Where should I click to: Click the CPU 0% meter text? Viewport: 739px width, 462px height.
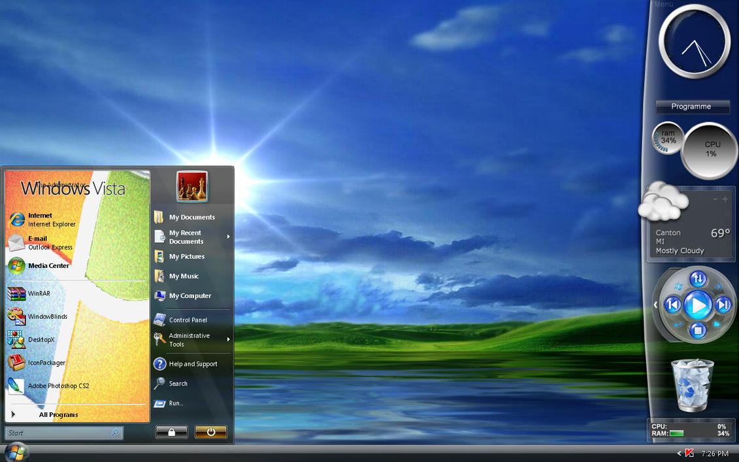[x=721, y=426]
